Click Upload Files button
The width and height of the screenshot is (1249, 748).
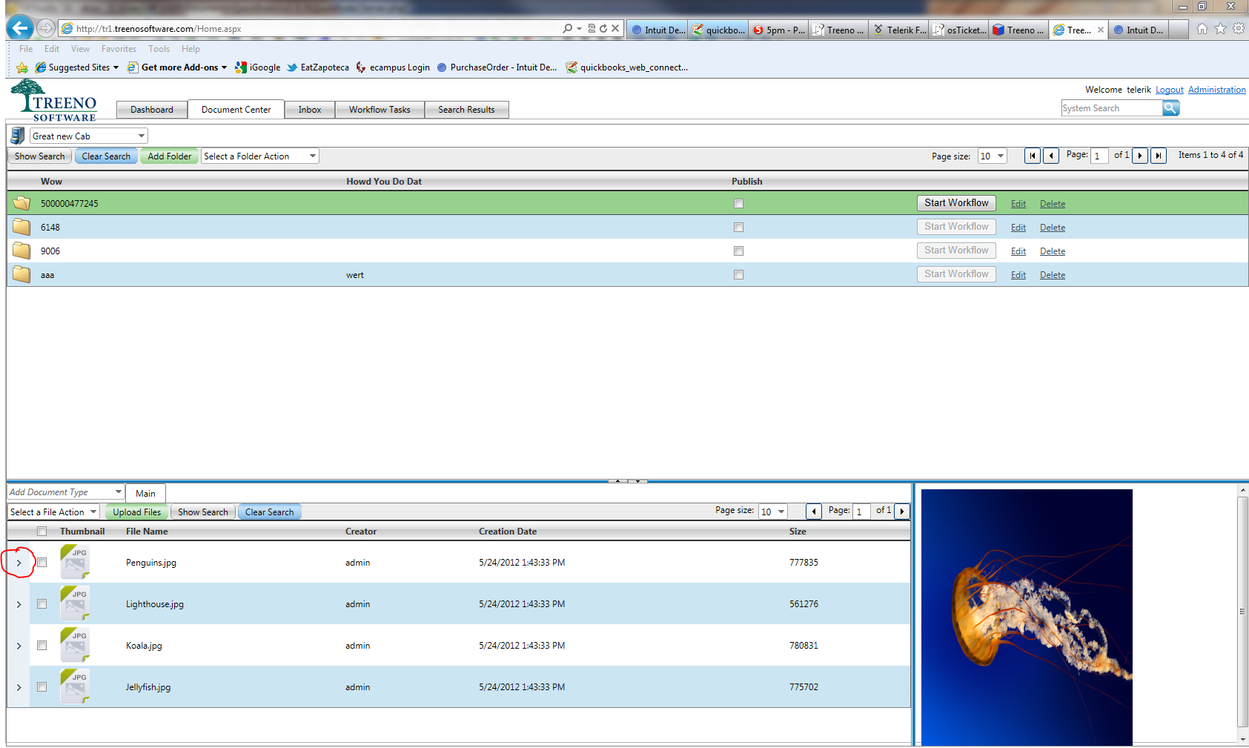[x=136, y=512]
